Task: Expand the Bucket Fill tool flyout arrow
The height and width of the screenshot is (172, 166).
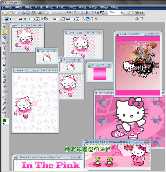Action: tap(8, 92)
